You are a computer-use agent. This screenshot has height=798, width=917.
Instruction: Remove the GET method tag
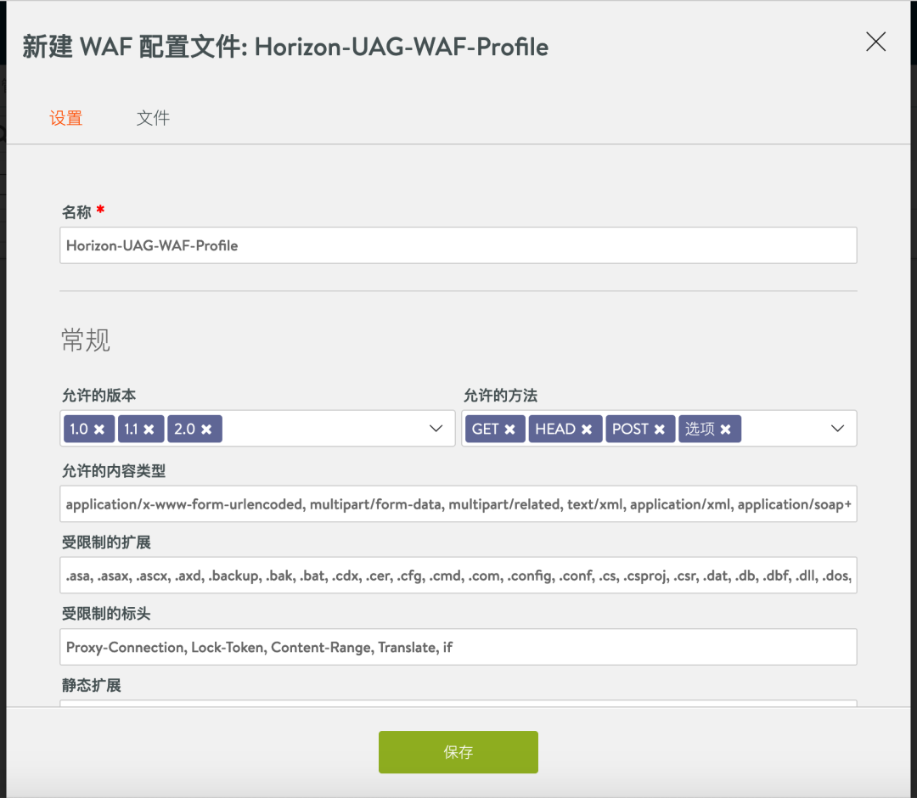[510, 429]
